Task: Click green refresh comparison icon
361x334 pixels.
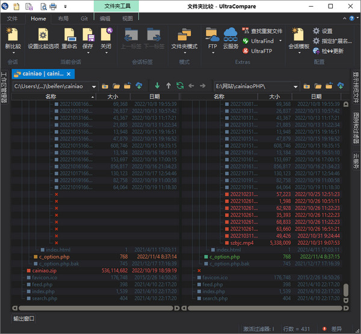Action: pyautogui.click(x=180, y=86)
